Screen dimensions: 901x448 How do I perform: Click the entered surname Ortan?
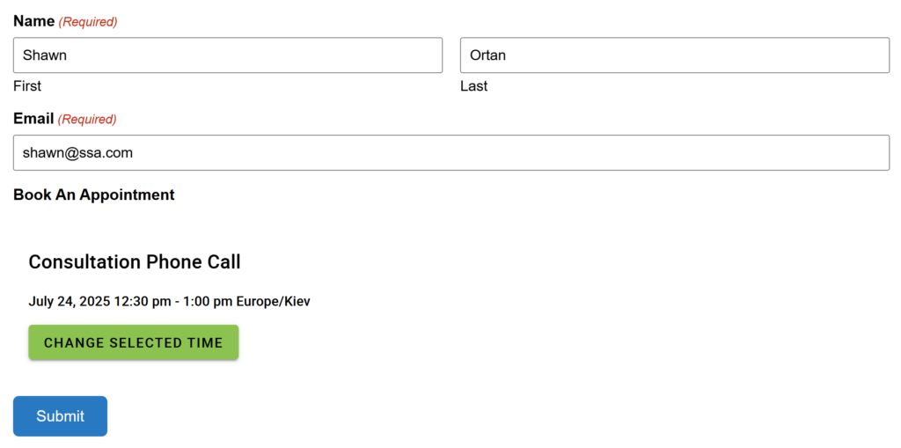[x=487, y=55]
